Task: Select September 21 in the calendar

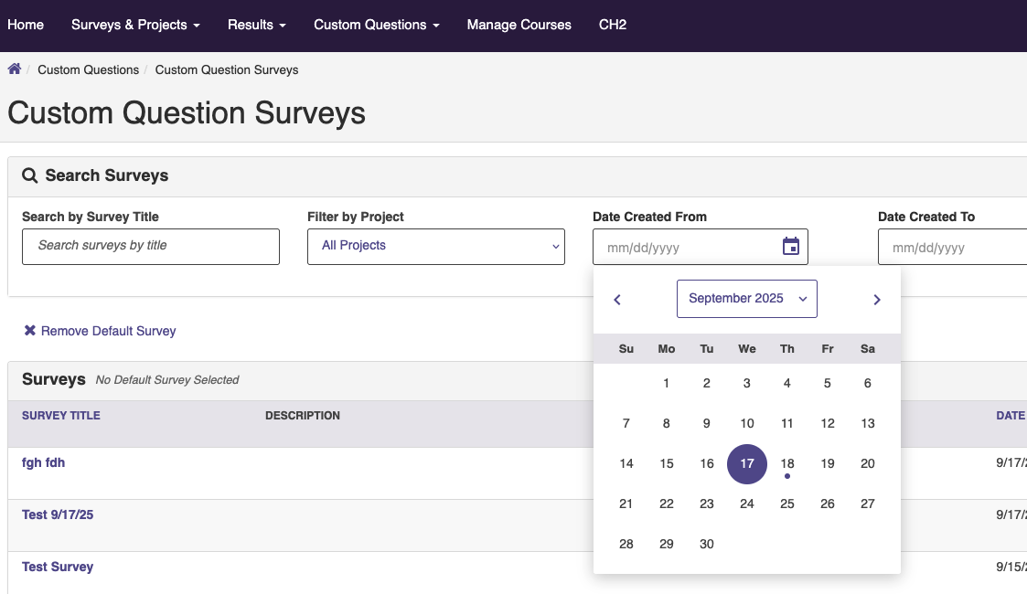Action: click(626, 504)
